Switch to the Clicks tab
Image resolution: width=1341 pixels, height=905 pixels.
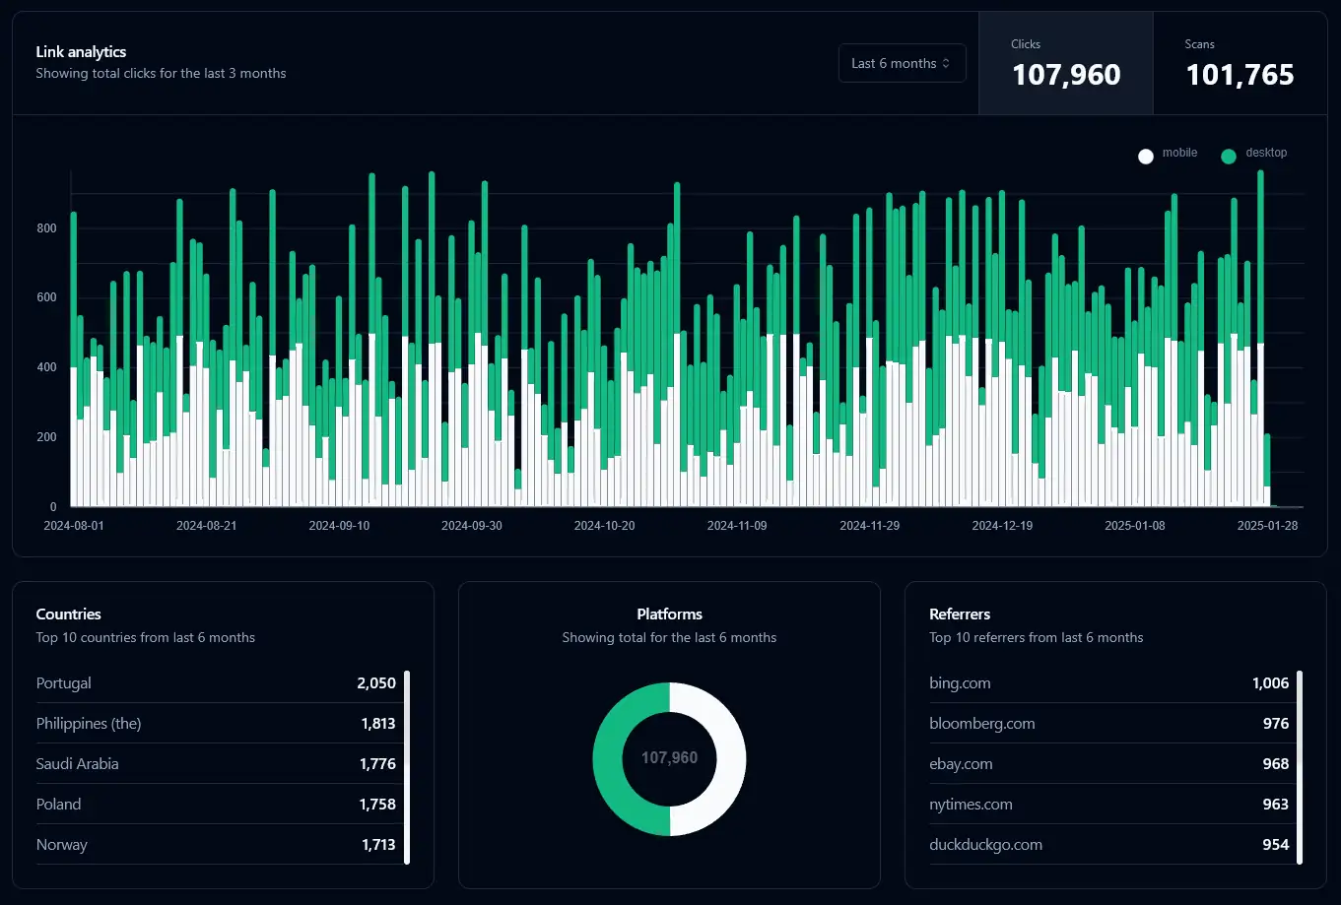(1065, 62)
